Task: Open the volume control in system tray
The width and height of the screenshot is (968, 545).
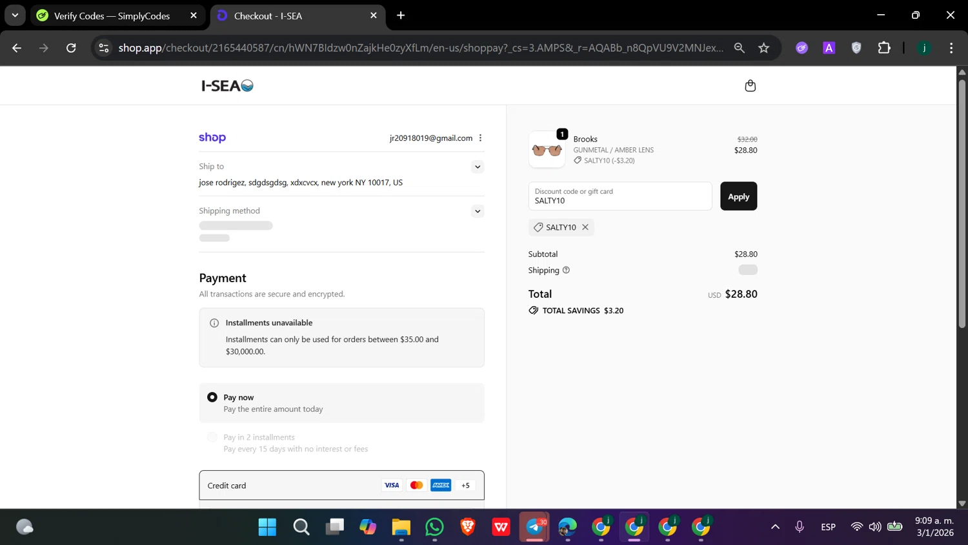Action: 875,527
